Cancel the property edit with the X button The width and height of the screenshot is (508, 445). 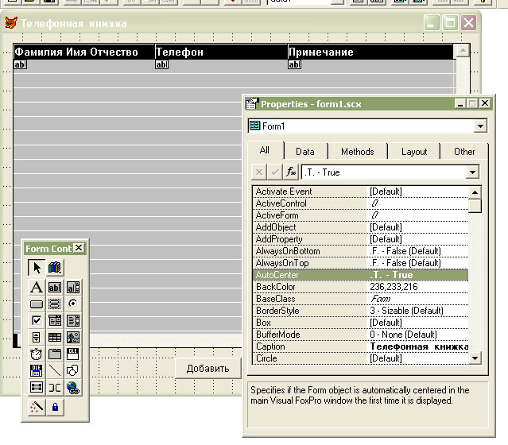tap(259, 172)
